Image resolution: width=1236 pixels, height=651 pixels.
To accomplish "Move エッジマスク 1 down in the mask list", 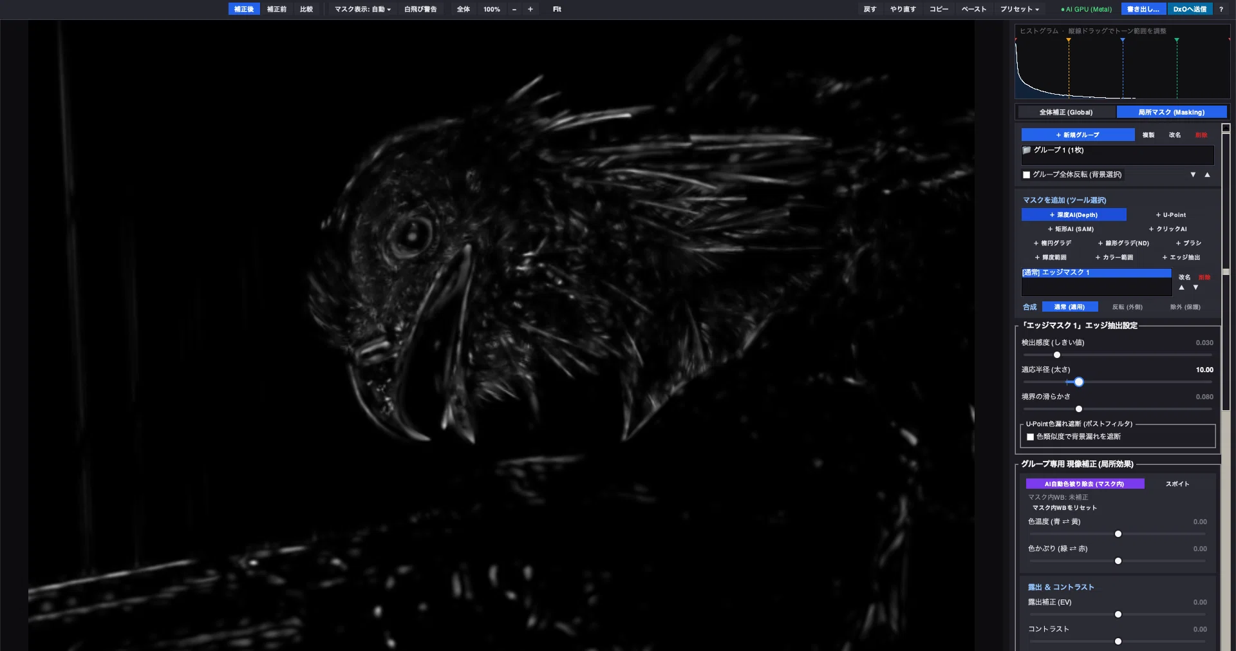I will (x=1195, y=287).
